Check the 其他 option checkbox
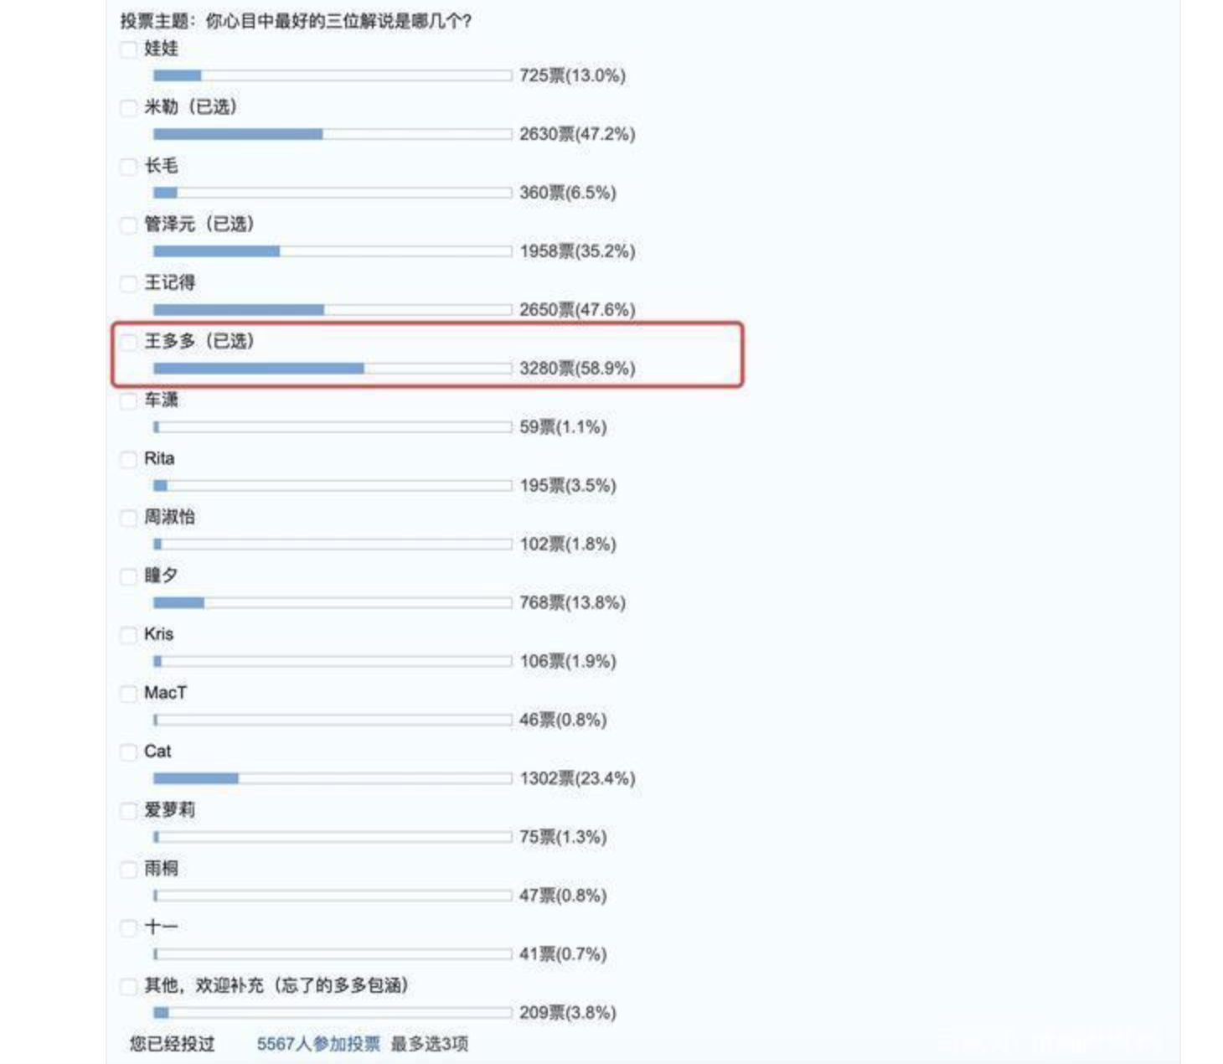Screen dimensions: 1223x1064 [128, 987]
